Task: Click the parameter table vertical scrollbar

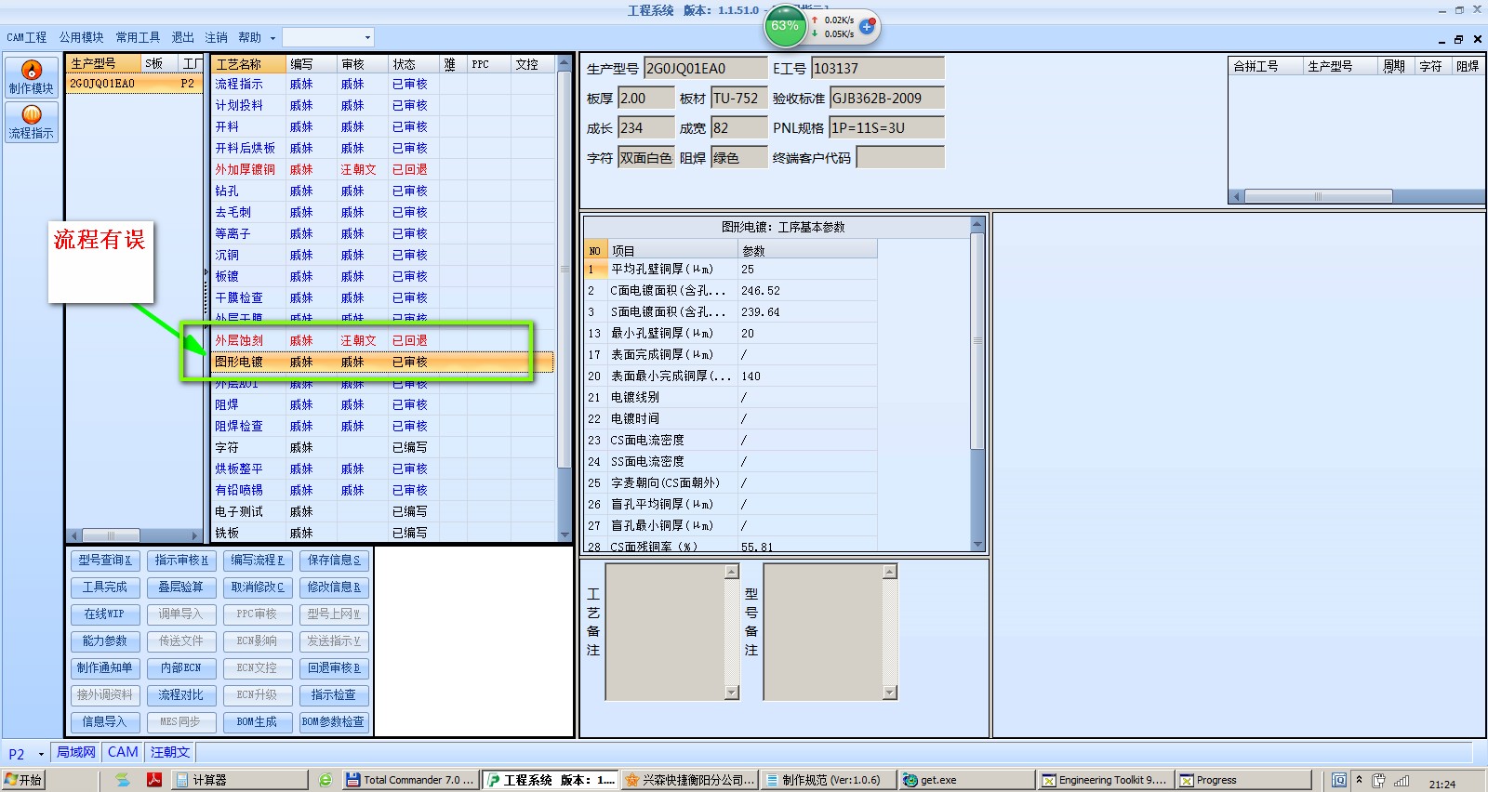Action: pos(977,384)
